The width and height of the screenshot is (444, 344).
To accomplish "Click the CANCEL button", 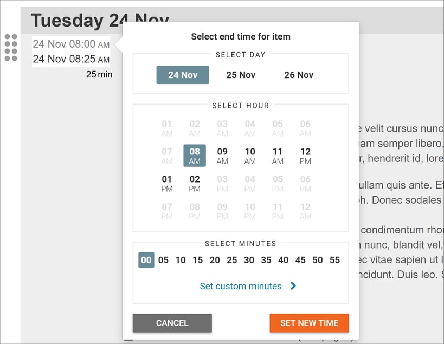I will coord(172,323).
